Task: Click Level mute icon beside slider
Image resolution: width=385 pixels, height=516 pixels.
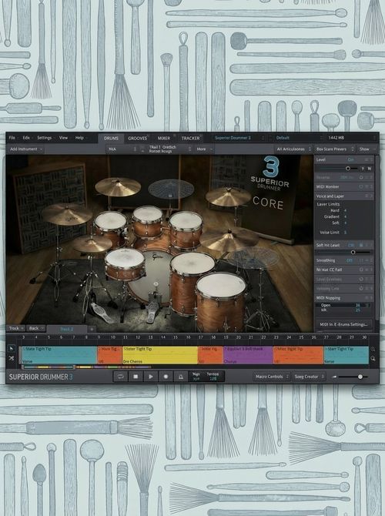Action: click(x=370, y=169)
